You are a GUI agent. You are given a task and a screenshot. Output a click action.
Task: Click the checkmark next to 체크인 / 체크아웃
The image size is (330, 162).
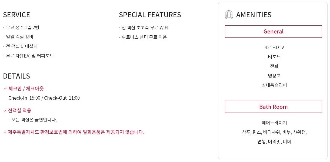click(x=5, y=89)
